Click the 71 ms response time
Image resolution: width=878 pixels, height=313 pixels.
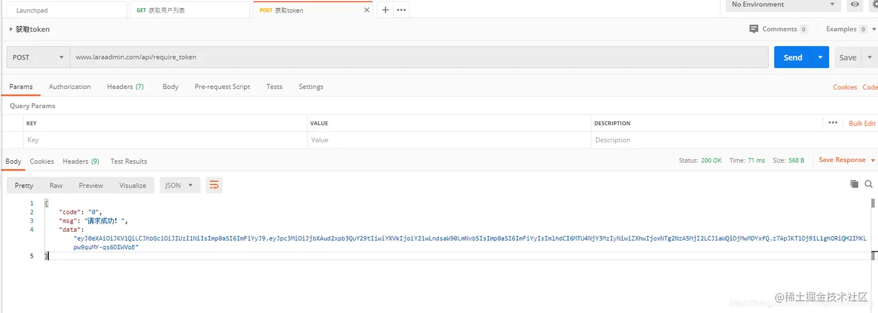(756, 160)
